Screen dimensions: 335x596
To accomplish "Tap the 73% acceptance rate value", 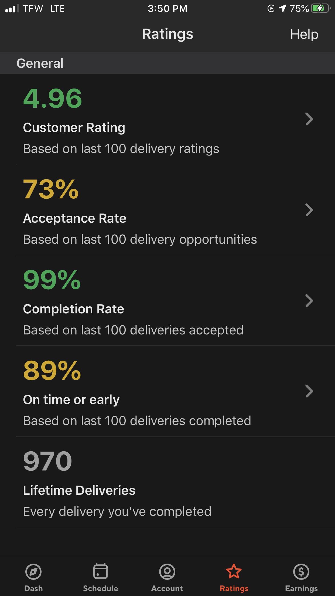I will click(x=51, y=189).
